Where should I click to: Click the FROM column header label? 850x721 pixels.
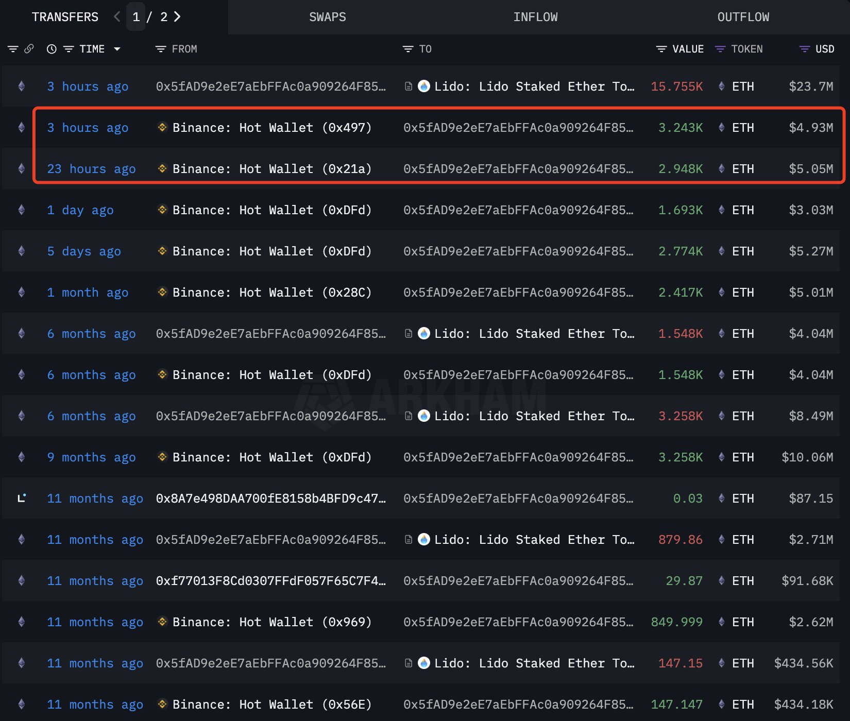coord(184,49)
